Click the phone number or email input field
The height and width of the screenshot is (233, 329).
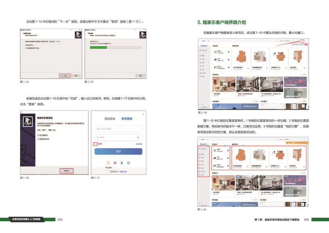[x=118, y=129]
